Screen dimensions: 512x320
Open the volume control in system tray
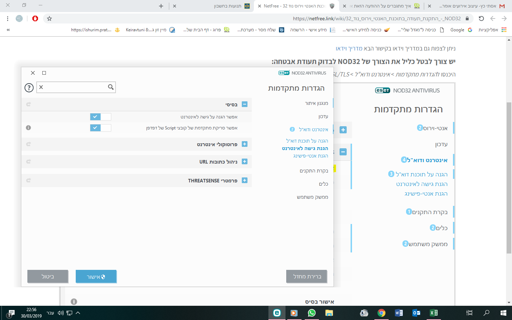click(60, 313)
